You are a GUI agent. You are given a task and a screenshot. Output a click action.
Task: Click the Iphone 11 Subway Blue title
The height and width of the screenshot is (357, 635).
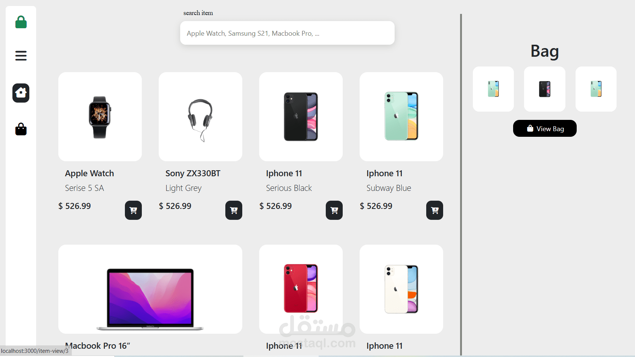(384, 173)
